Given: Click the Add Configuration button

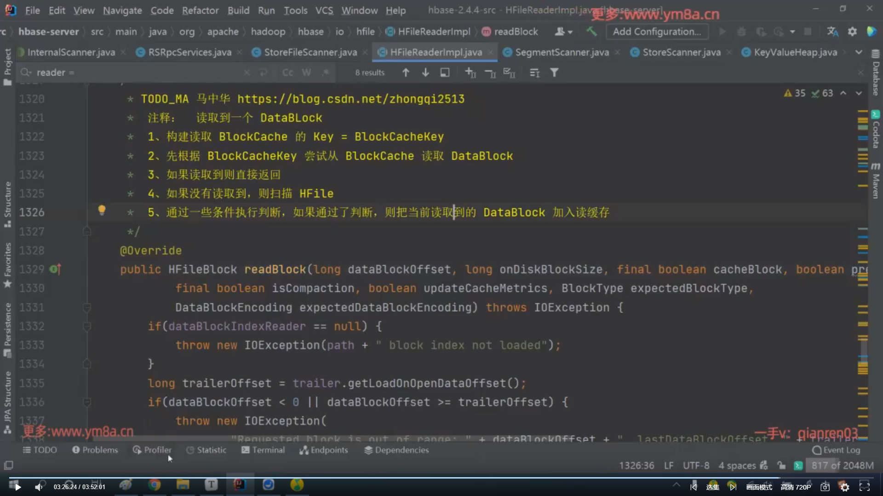Looking at the screenshot, I should pyautogui.click(x=657, y=32).
